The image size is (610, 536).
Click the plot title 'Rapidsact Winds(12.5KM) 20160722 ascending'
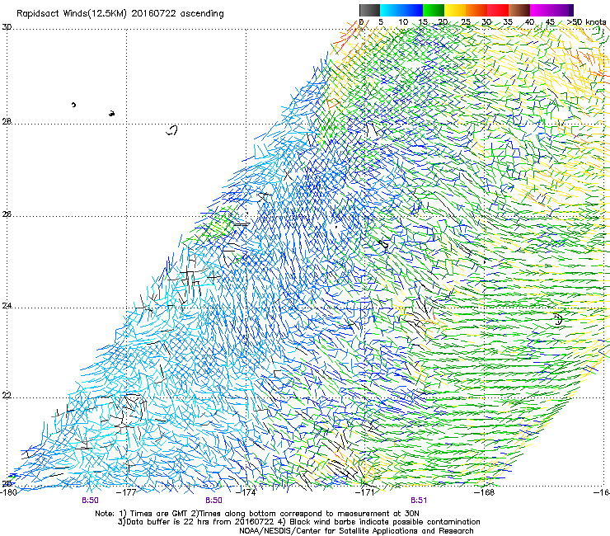(x=120, y=14)
